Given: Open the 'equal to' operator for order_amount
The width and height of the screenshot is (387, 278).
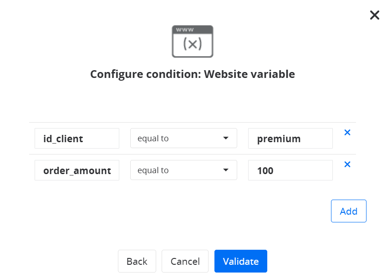Looking at the screenshot, I should pos(178,170).
